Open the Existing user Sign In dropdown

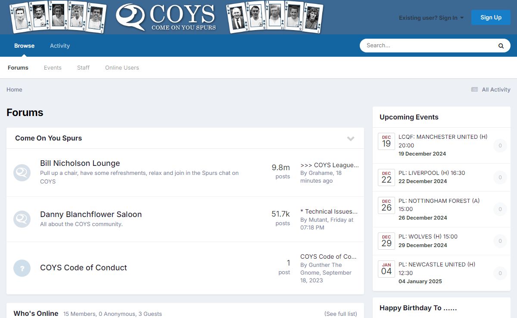431,18
